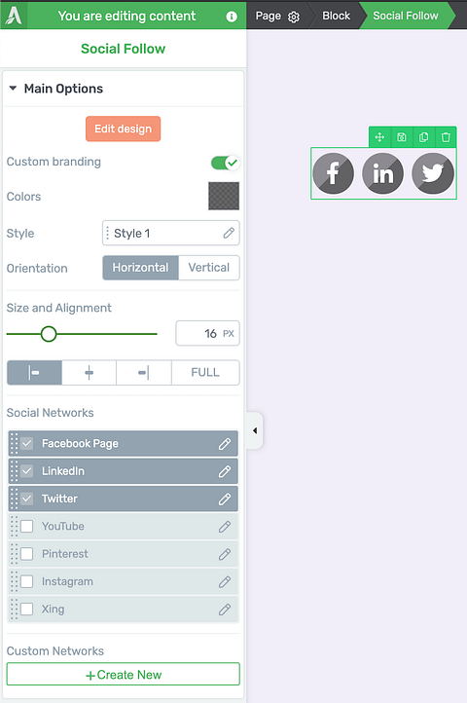The width and height of the screenshot is (467, 703).
Task: Open the Colors swatch
Action: click(x=224, y=196)
